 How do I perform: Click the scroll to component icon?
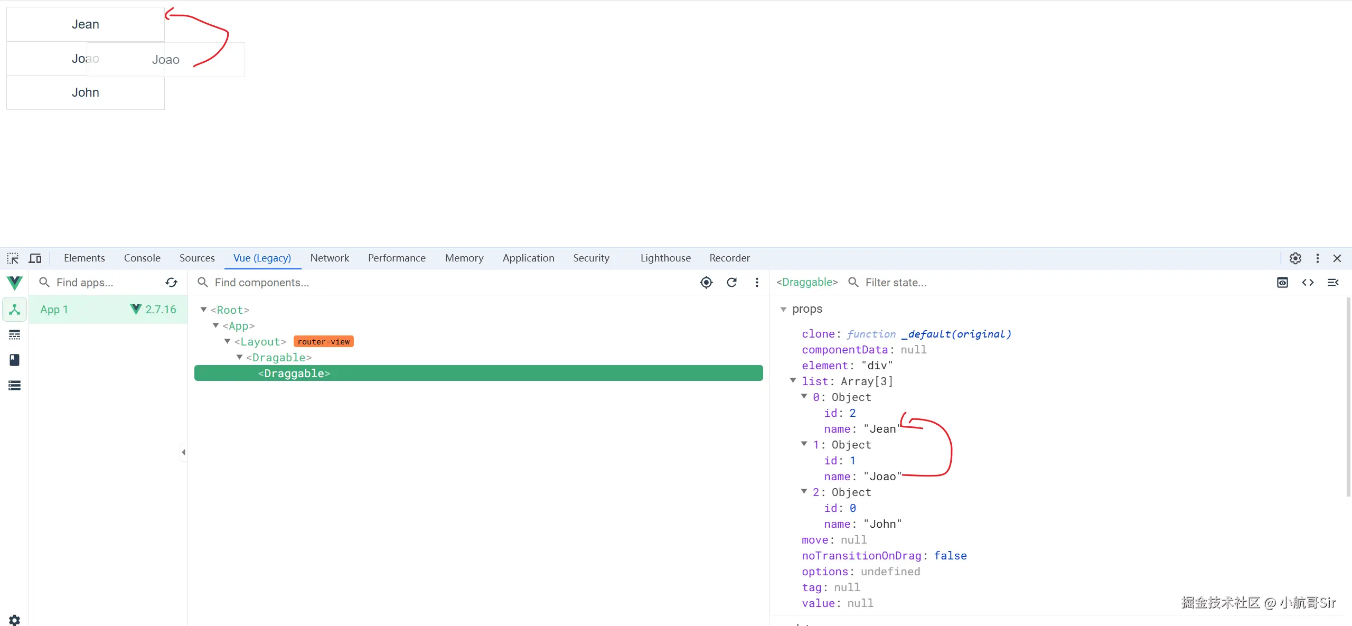[1282, 283]
